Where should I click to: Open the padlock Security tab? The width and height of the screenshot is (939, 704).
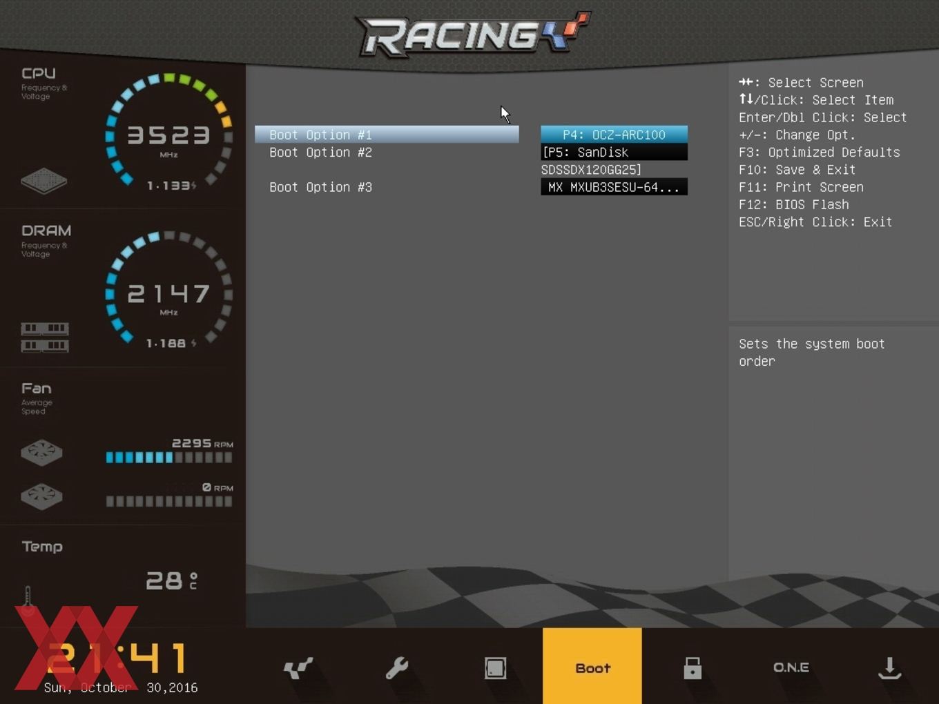(x=693, y=667)
